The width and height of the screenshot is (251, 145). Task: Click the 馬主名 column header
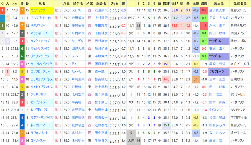click(219, 3)
